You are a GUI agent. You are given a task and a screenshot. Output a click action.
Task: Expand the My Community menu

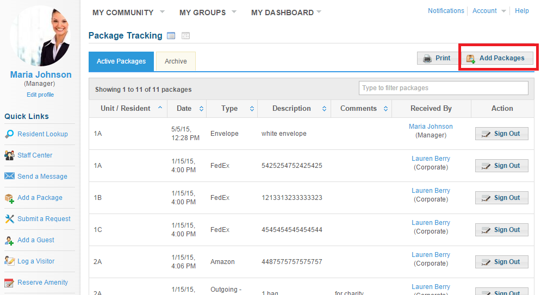point(128,12)
